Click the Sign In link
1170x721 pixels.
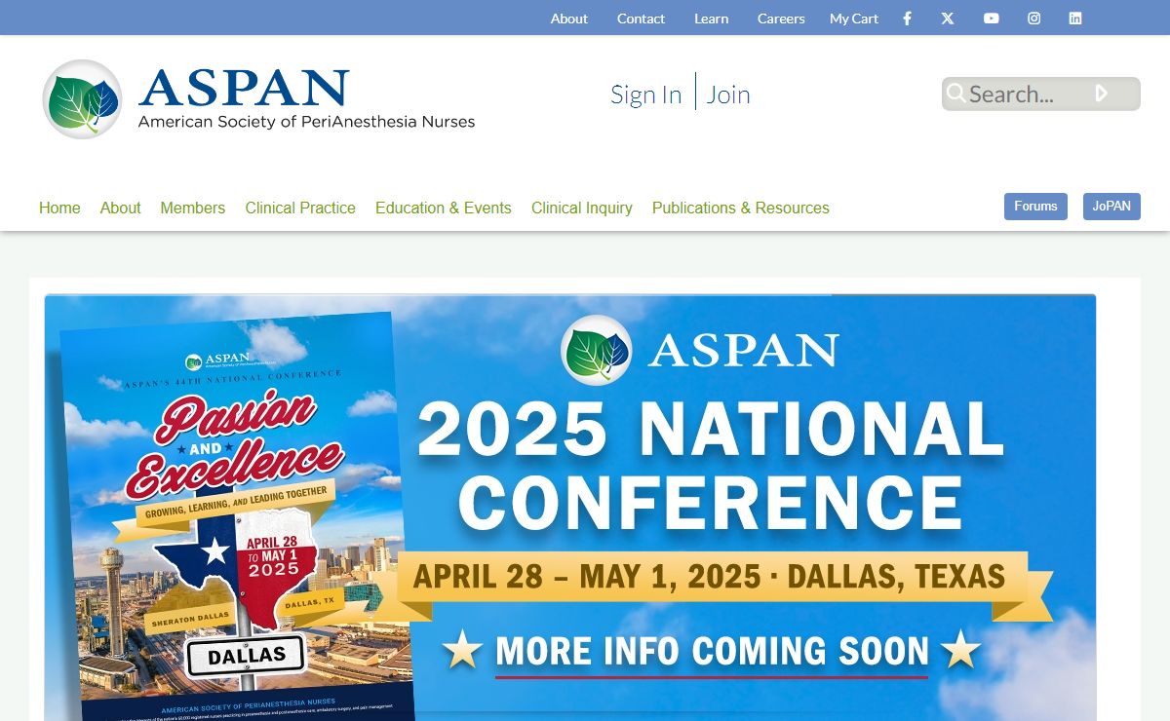[646, 95]
